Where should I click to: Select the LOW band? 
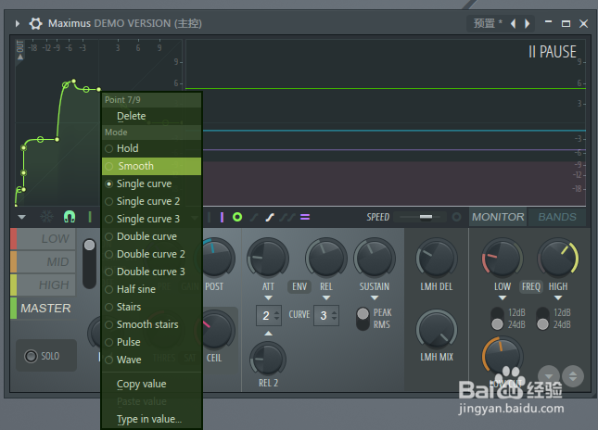coord(44,239)
